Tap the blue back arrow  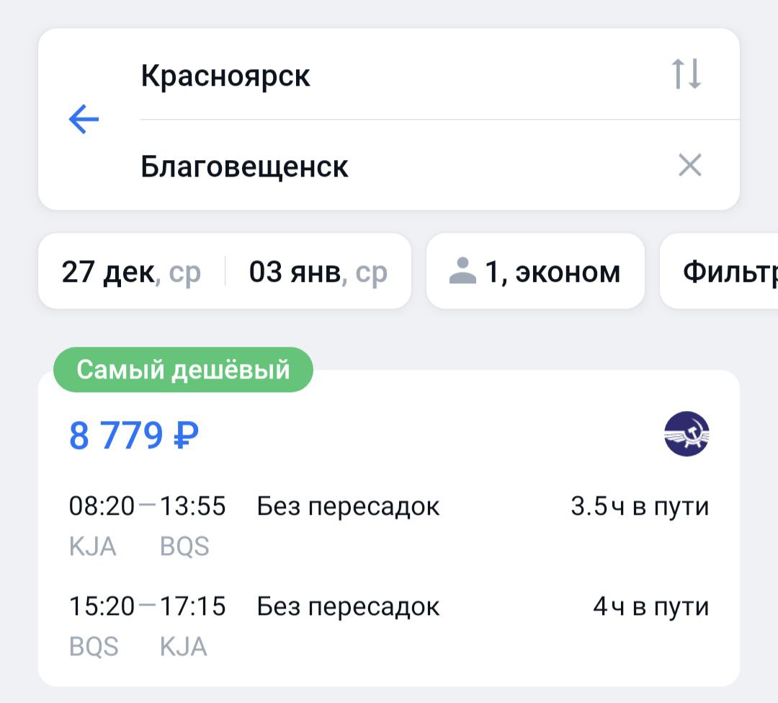(x=84, y=119)
